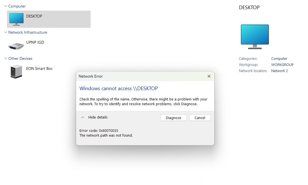Click the Diagnose button
Image resolution: width=308 pixels, height=185 pixels.
pyautogui.click(x=173, y=118)
